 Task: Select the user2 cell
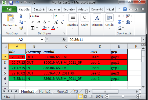100,73
